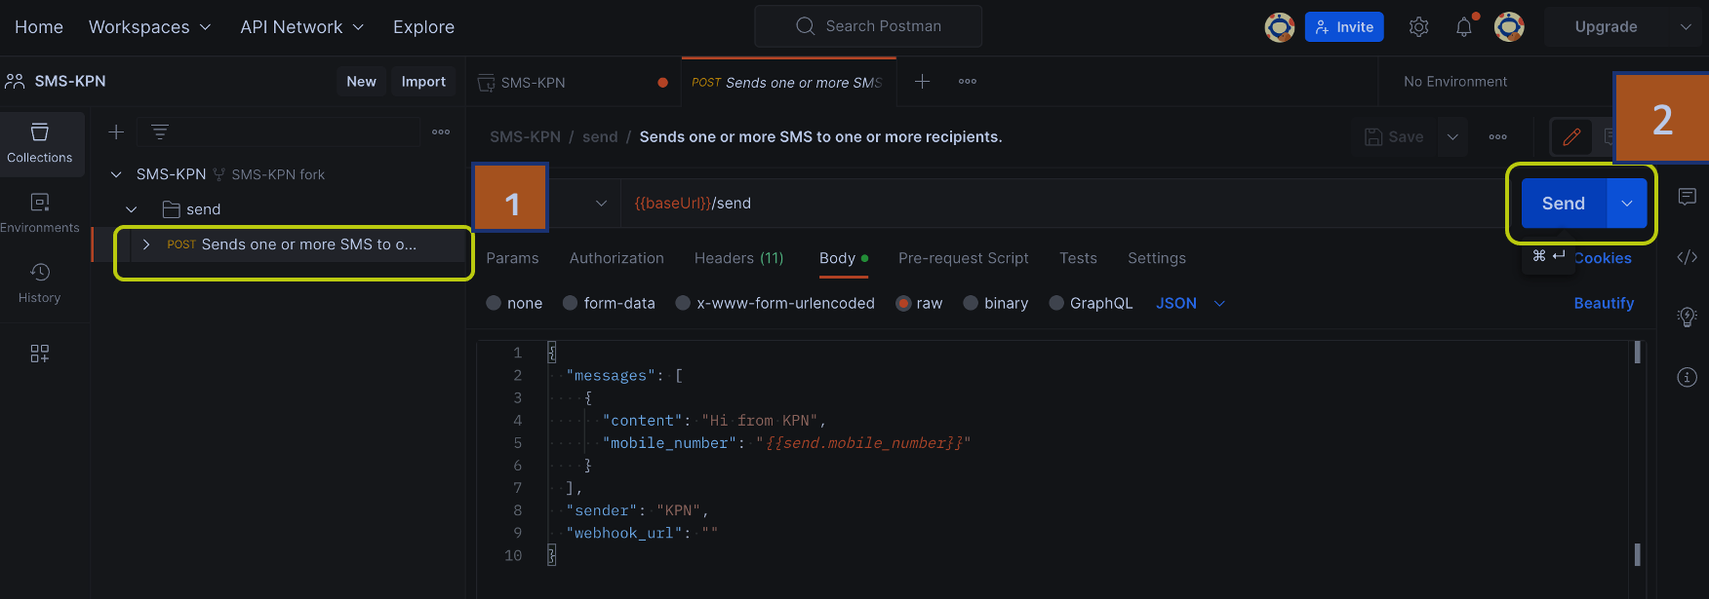Open the notifications bell icon

1464,27
